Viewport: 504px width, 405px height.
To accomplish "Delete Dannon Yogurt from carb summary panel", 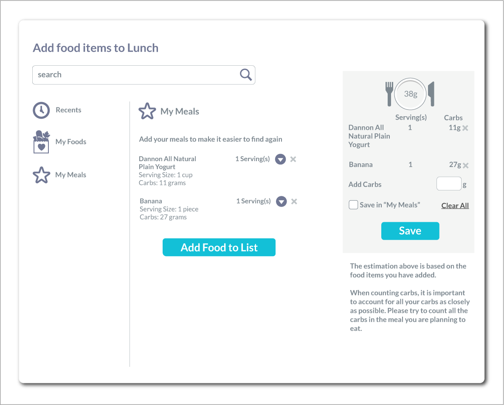I will pos(465,128).
